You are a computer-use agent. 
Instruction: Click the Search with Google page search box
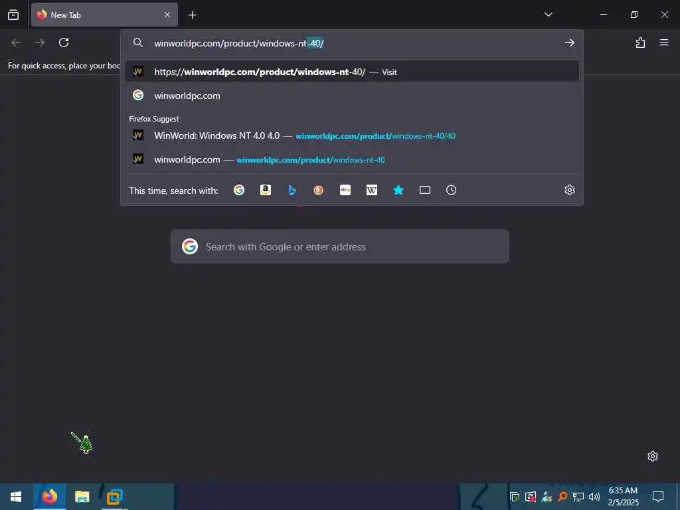[x=339, y=246]
